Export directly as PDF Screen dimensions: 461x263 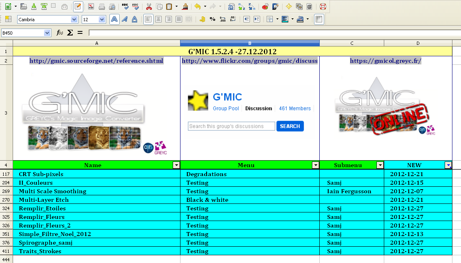coord(91,7)
